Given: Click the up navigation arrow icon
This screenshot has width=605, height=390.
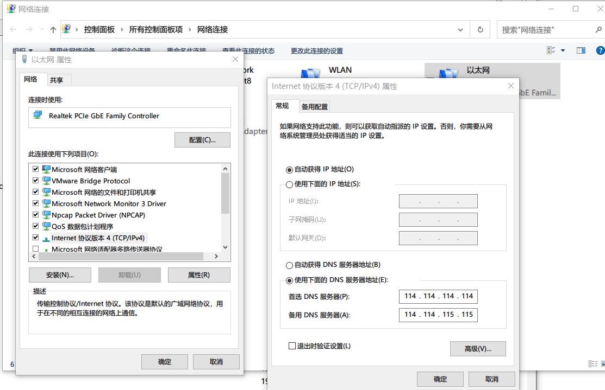Looking at the screenshot, I should 53,30.
